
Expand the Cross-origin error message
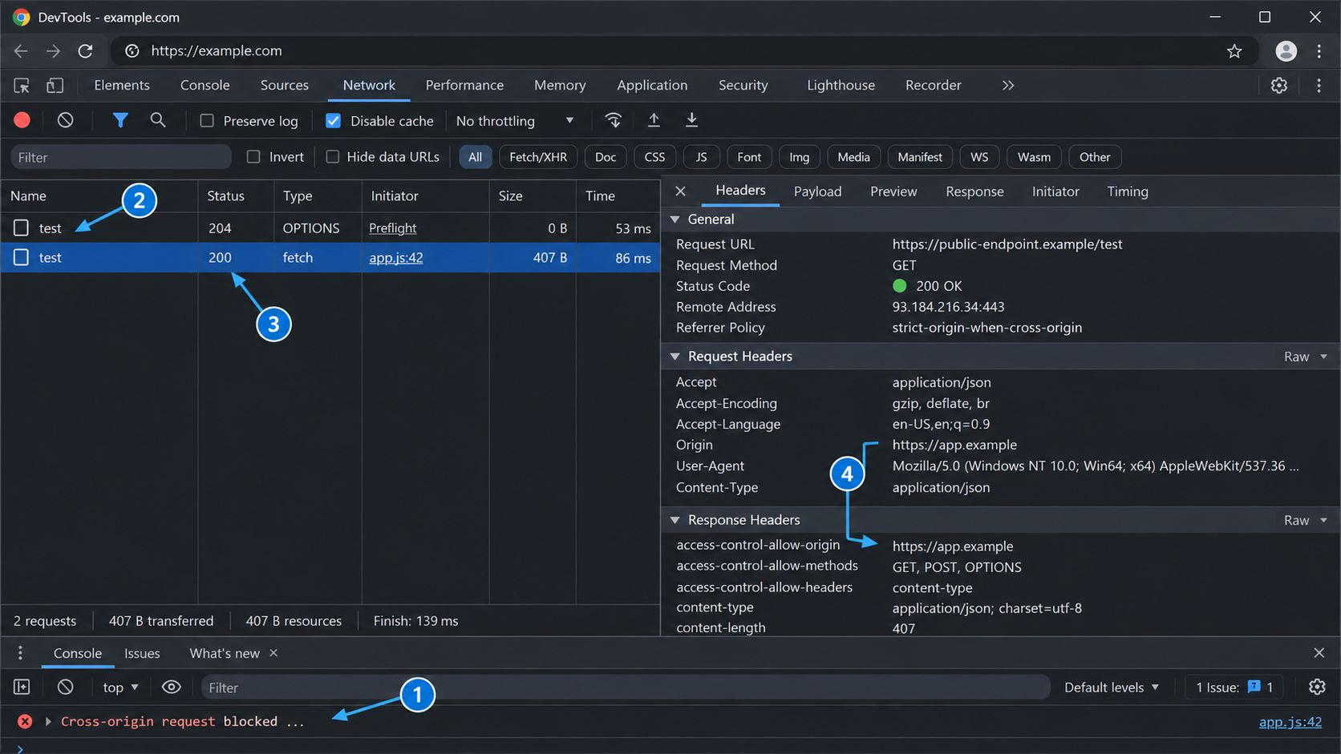tap(48, 722)
